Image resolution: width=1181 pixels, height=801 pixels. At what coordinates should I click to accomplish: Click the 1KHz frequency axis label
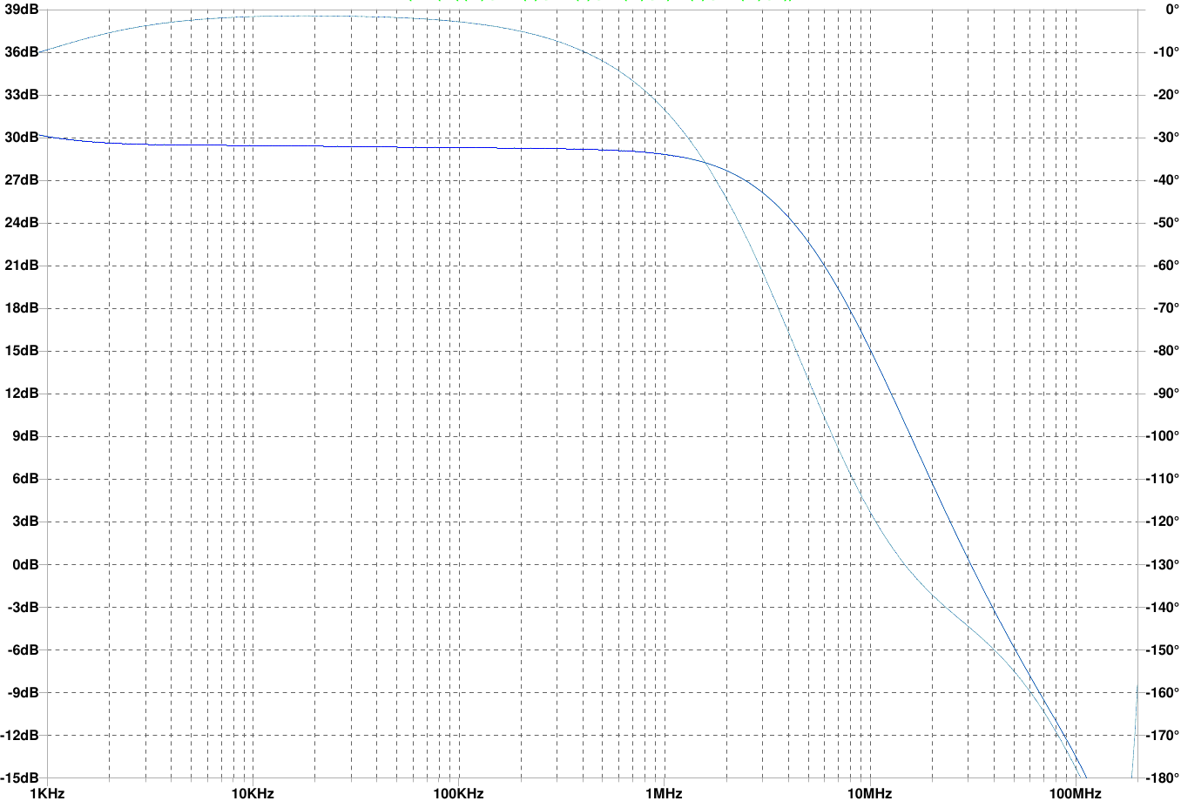pyautogui.click(x=47, y=793)
